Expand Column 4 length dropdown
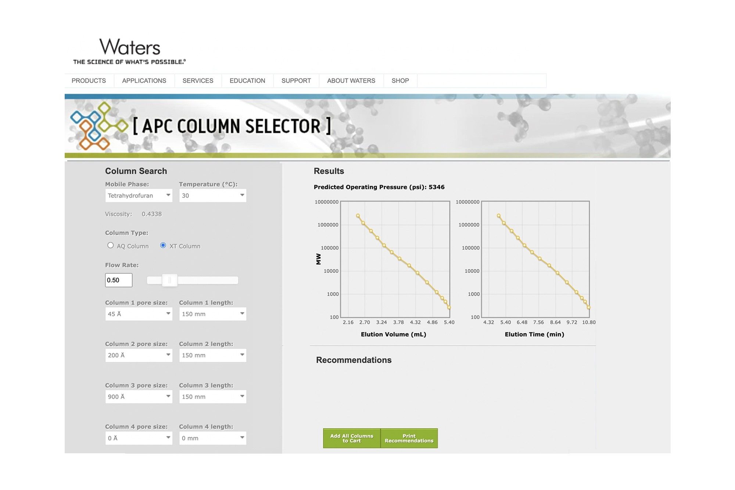 [x=213, y=438]
